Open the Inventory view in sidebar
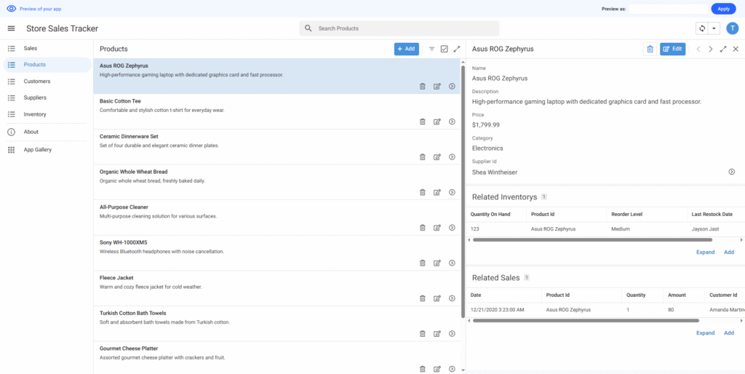Viewport: 745px width, 374px height. [x=35, y=114]
